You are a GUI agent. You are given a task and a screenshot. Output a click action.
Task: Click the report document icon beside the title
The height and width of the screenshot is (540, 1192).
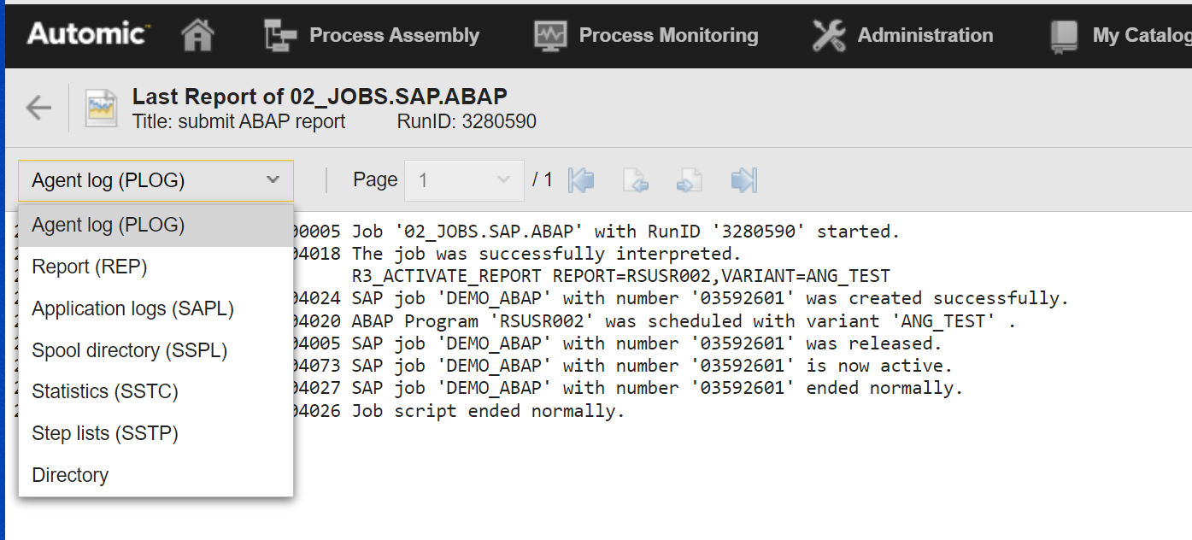(100, 106)
